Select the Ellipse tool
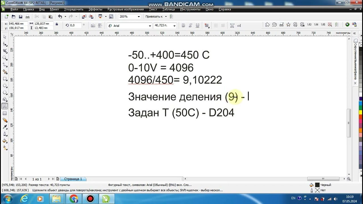 click(5, 86)
